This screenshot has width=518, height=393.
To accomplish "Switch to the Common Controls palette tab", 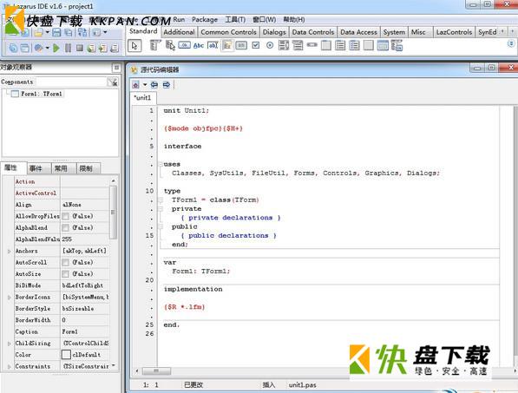I will click(x=228, y=32).
